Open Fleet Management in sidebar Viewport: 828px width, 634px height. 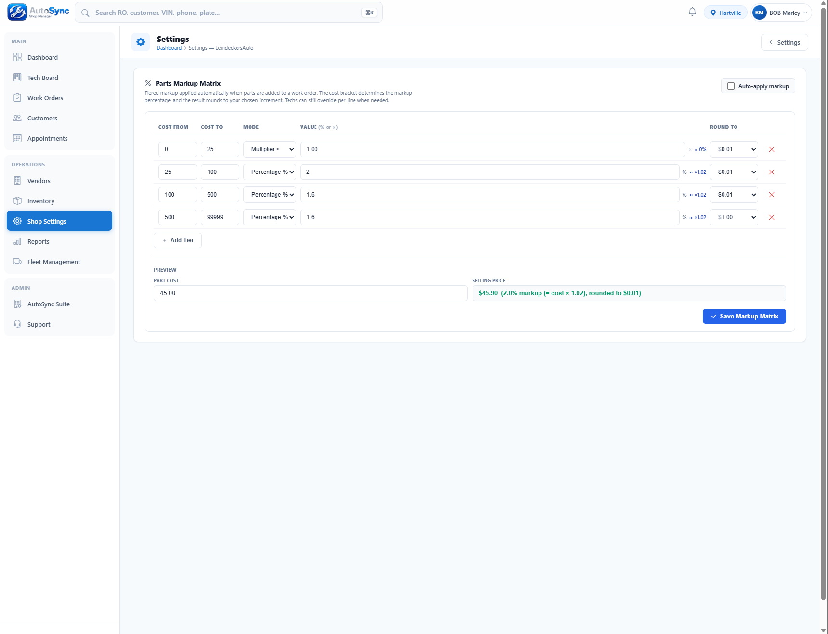coord(59,262)
